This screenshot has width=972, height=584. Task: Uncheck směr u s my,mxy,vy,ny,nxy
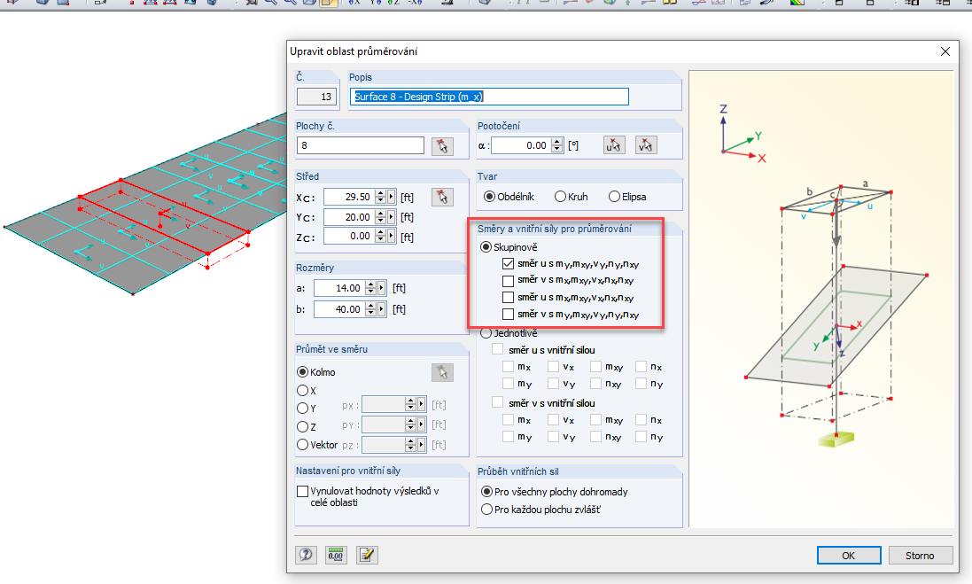[x=509, y=264]
